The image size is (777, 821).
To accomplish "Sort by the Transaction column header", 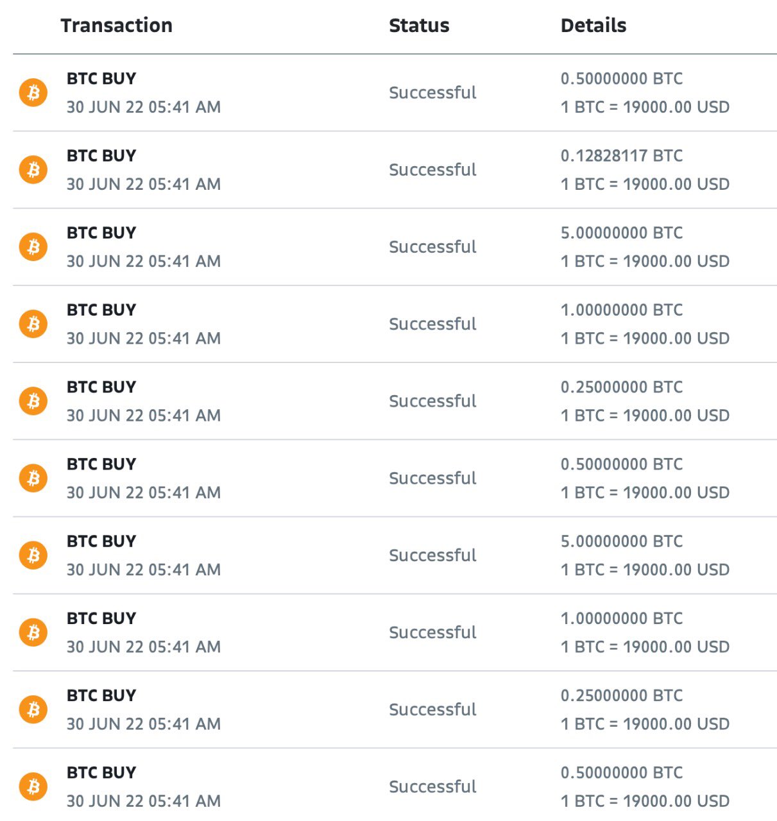I will click(117, 26).
